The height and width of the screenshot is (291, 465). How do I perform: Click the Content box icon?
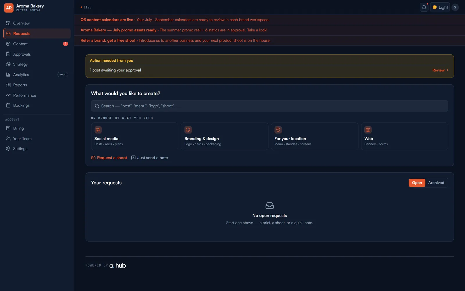click(8, 44)
